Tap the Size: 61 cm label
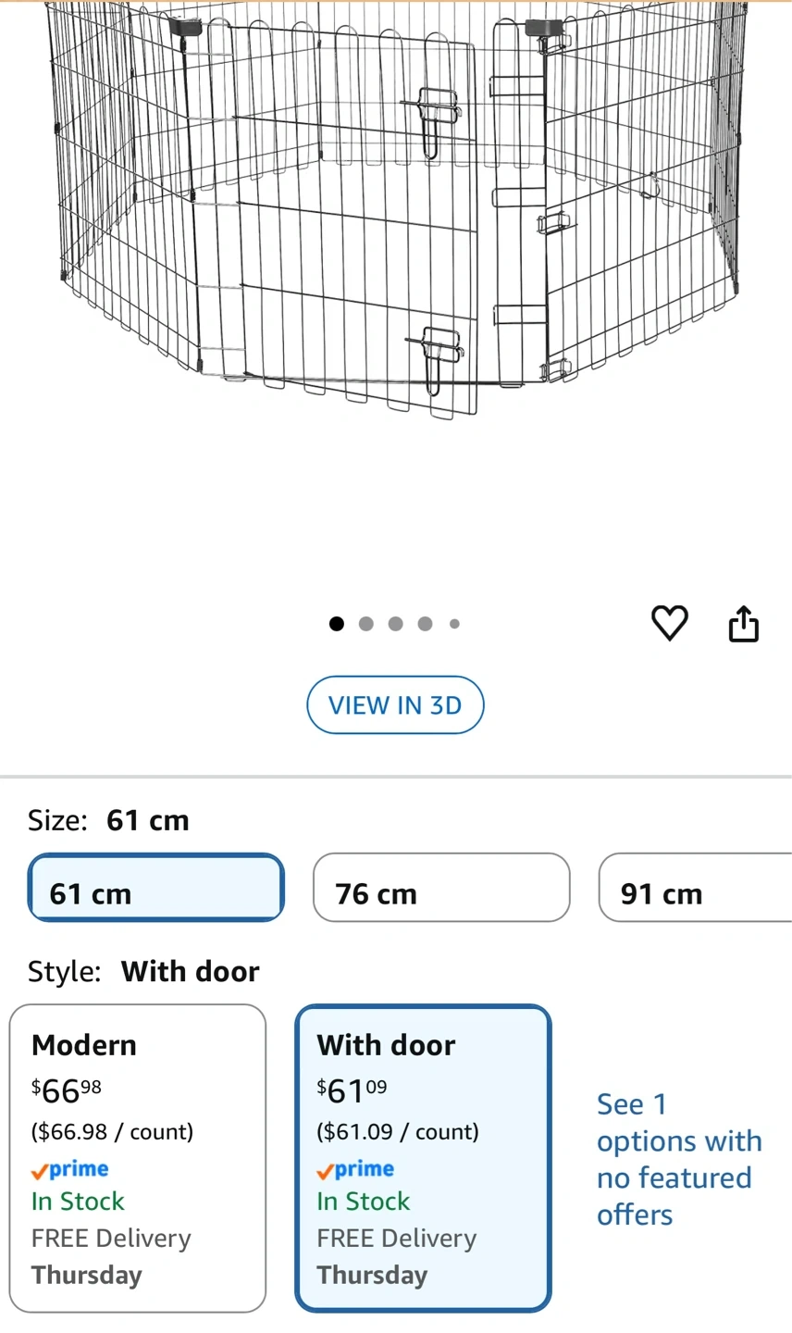792x1333 pixels. click(108, 820)
